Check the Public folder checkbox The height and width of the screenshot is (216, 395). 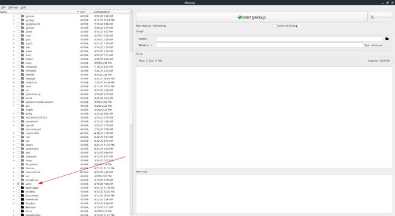(18, 110)
